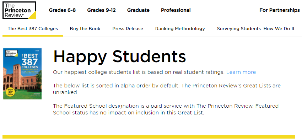Click the Princeton Review logo on book cover
Screen dimensions: 302x140
tap(12, 53)
